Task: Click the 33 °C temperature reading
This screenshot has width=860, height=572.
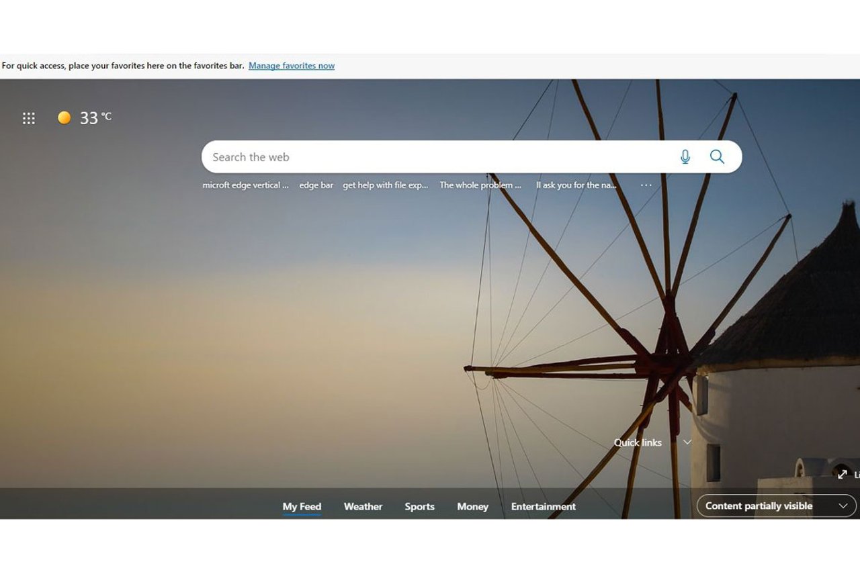Action: coord(95,117)
